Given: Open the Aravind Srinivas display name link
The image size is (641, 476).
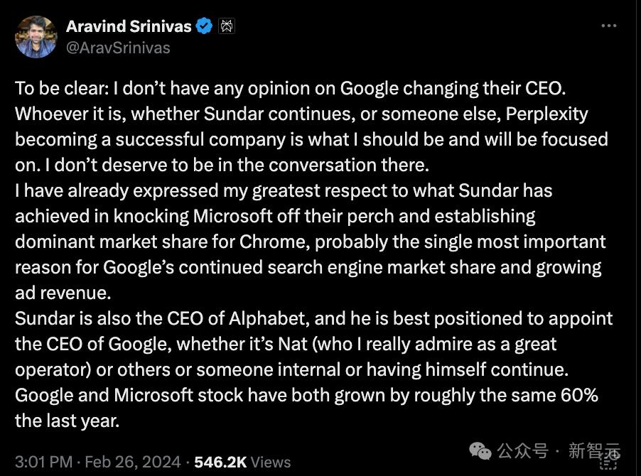Looking at the screenshot, I should click(x=129, y=27).
